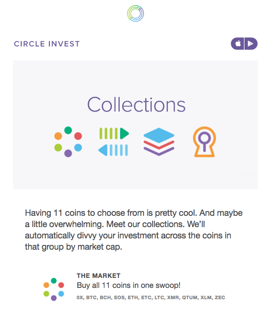Click the purple circle inside the keyhole icon
Viewport: 271px width, 317px height.
(x=204, y=138)
